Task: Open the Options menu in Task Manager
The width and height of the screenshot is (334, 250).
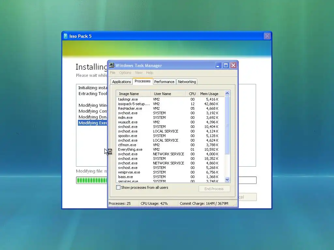Action: (125, 73)
